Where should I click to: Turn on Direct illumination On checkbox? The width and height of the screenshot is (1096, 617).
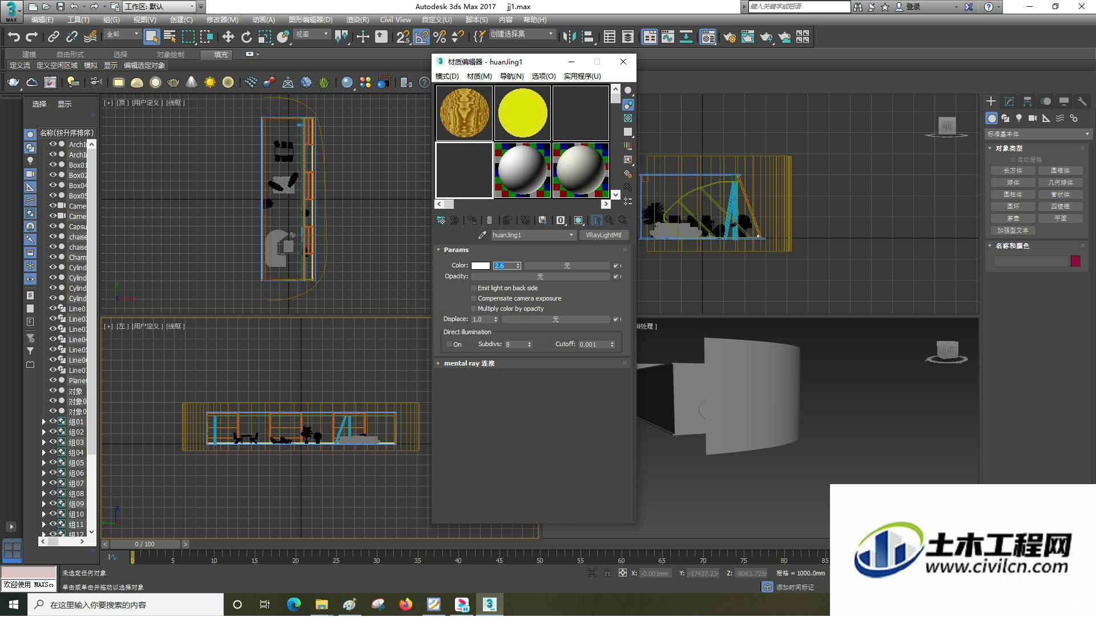(449, 344)
